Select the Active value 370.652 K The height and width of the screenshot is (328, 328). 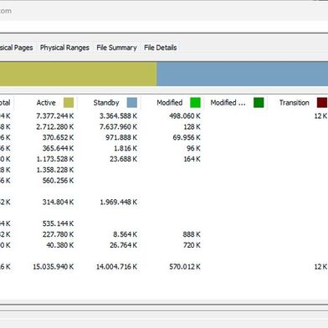pos(58,137)
